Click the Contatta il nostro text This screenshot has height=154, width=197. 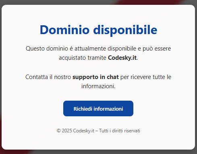[x=48, y=77]
